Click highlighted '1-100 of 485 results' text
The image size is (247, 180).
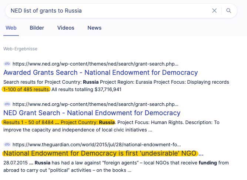[26, 89]
